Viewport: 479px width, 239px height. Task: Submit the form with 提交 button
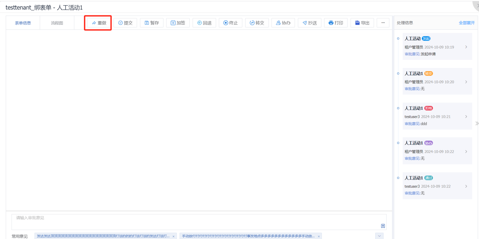point(125,23)
